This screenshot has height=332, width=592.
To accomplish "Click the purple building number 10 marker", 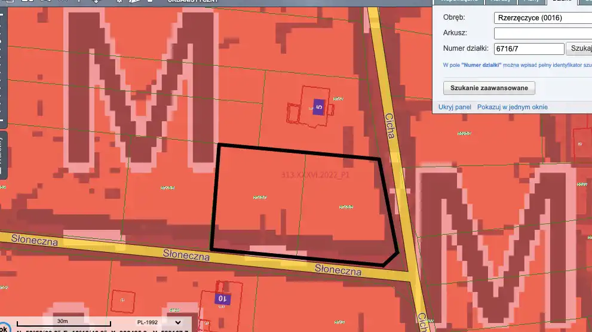I will tap(222, 298).
